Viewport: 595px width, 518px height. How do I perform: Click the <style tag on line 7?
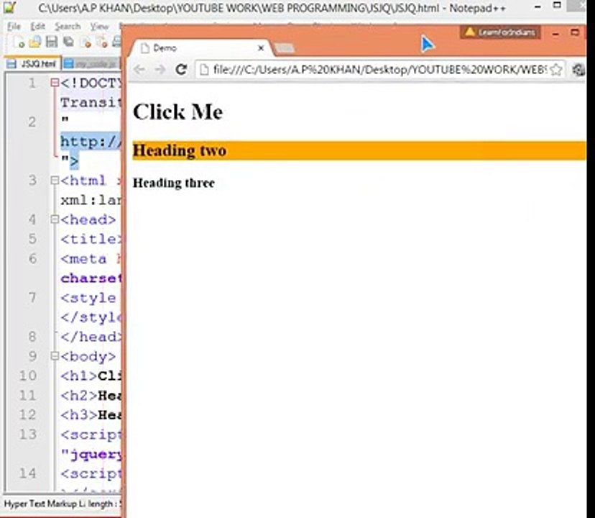(88, 298)
